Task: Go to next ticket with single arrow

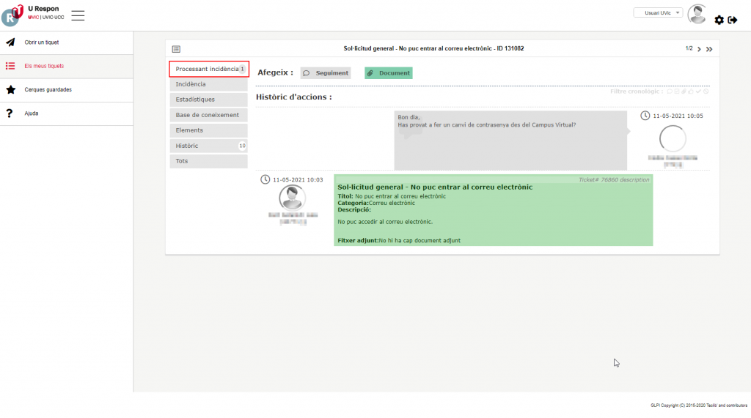Action: click(699, 49)
